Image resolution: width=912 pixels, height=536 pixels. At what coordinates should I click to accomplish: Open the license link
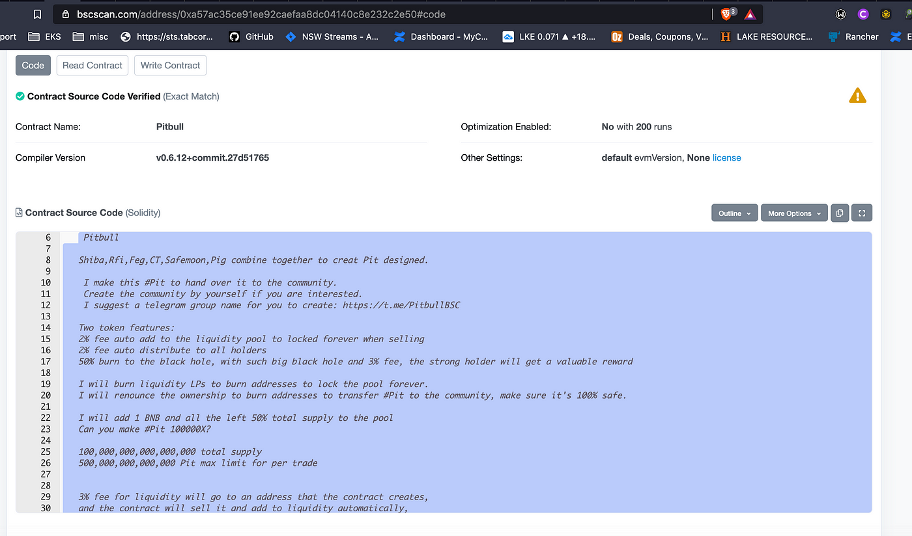point(726,157)
